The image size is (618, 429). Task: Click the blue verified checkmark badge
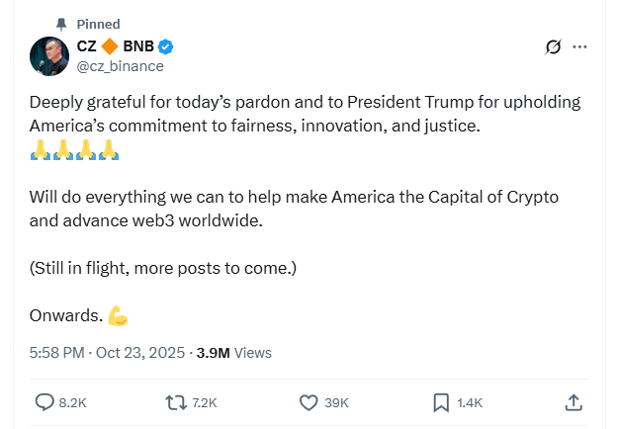click(167, 46)
